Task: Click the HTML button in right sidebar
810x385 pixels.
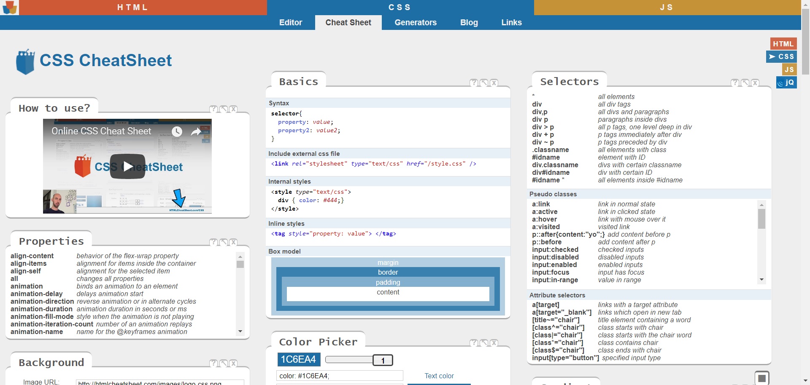Action: tap(783, 44)
